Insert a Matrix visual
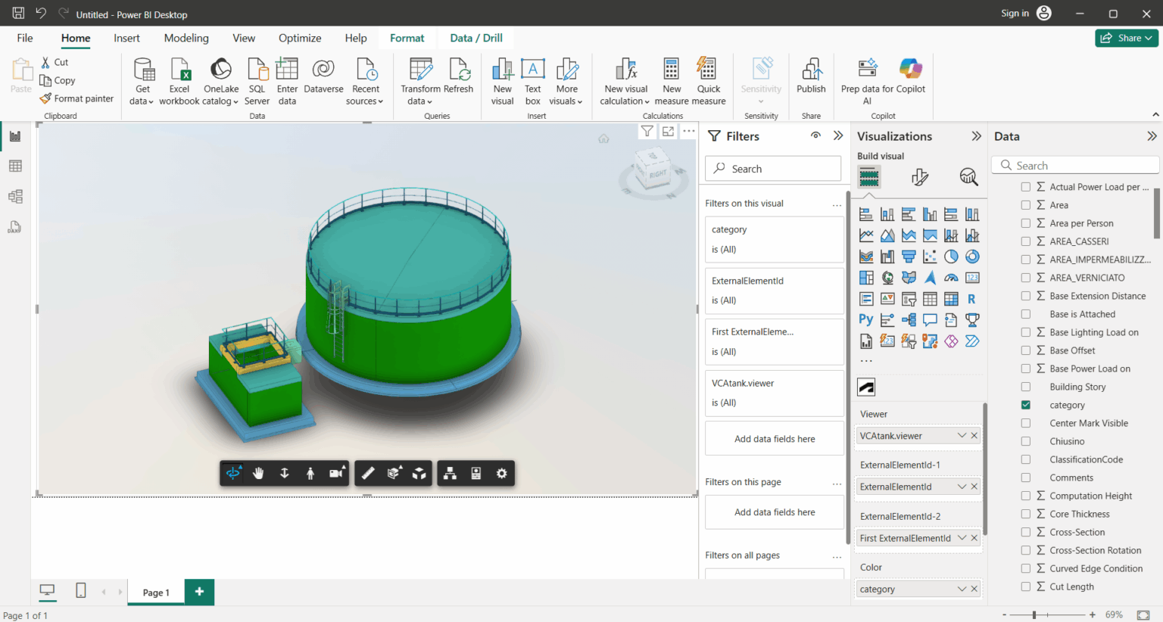 click(951, 298)
